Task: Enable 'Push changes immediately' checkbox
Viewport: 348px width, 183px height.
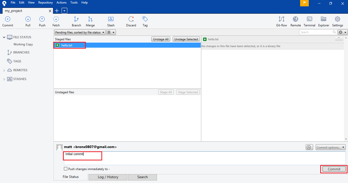Action: pyautogui.click(x=66, y=169)
